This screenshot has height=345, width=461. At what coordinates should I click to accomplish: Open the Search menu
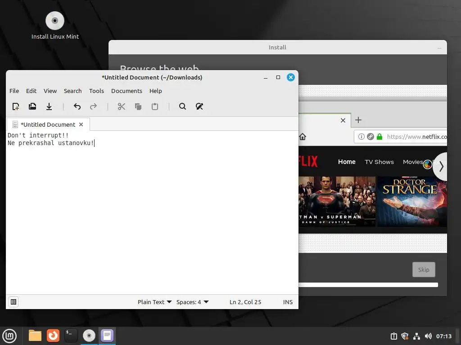(72, 91)
